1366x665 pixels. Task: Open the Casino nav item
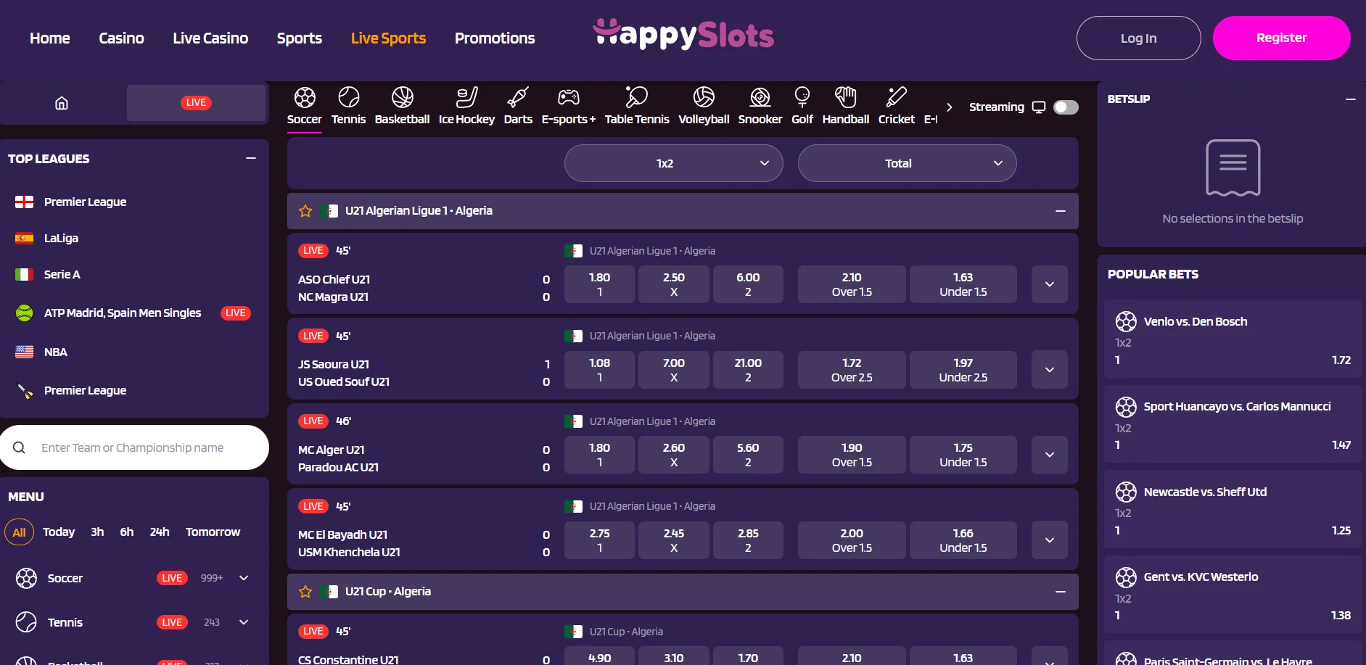tap(121, 38)
